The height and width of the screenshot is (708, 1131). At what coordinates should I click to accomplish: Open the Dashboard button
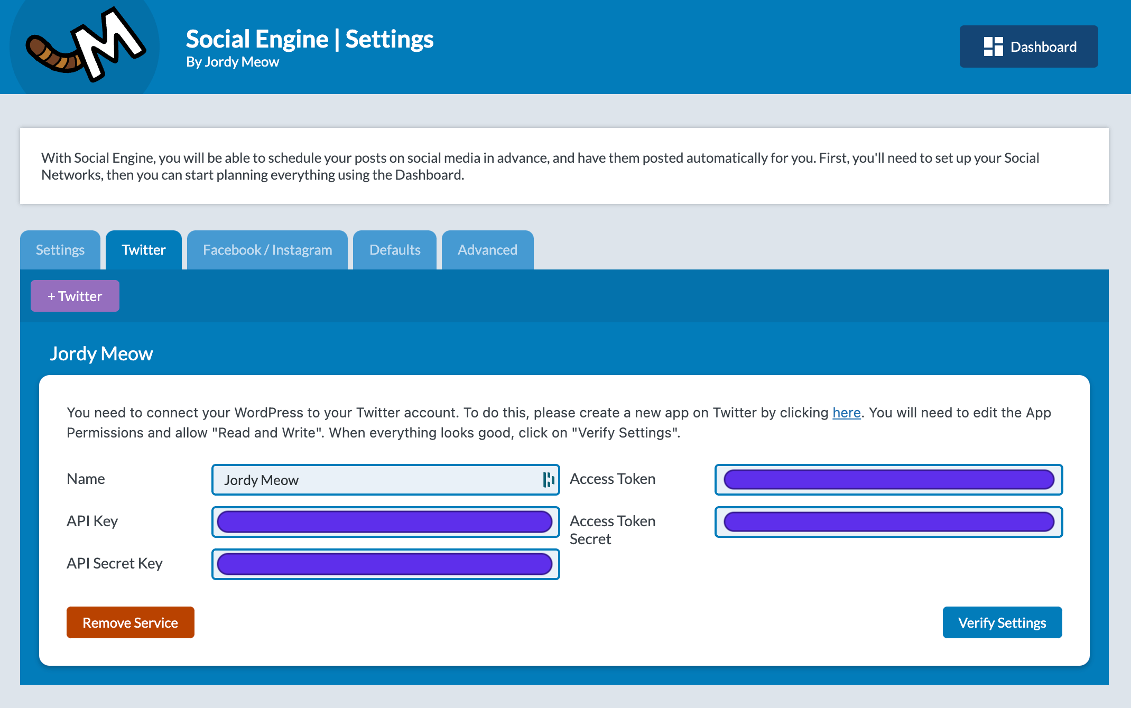(x=1028, y=46)
